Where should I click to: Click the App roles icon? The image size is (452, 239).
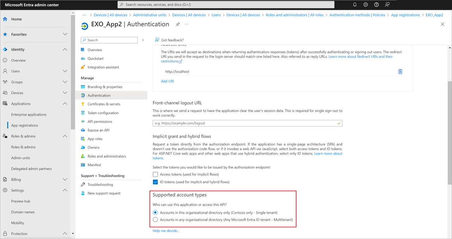coord(83,139)
